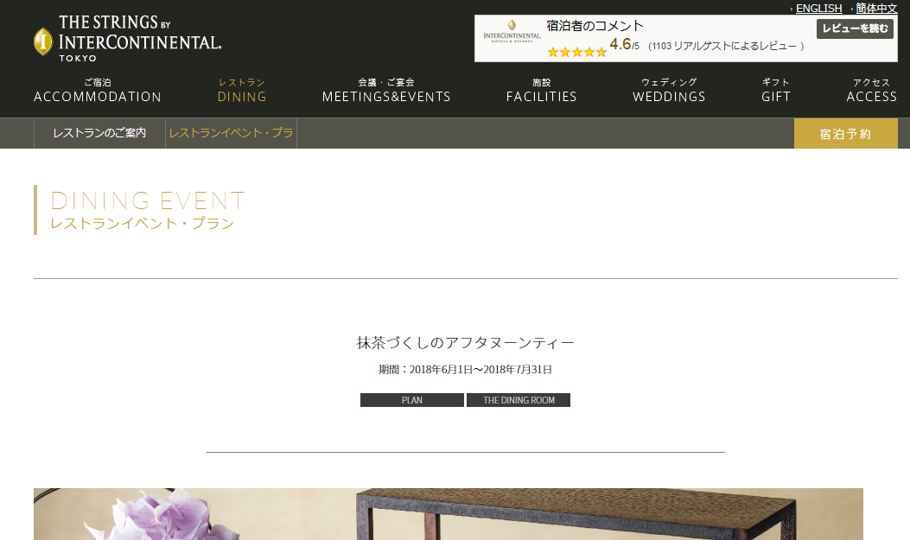Switch site language to ENGLISH
The height and width of the screenshot is (540, 910).
(x=818, y=8)
